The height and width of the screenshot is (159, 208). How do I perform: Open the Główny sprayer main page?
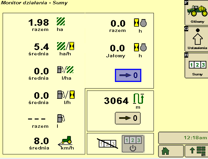(x=197, y=13)
